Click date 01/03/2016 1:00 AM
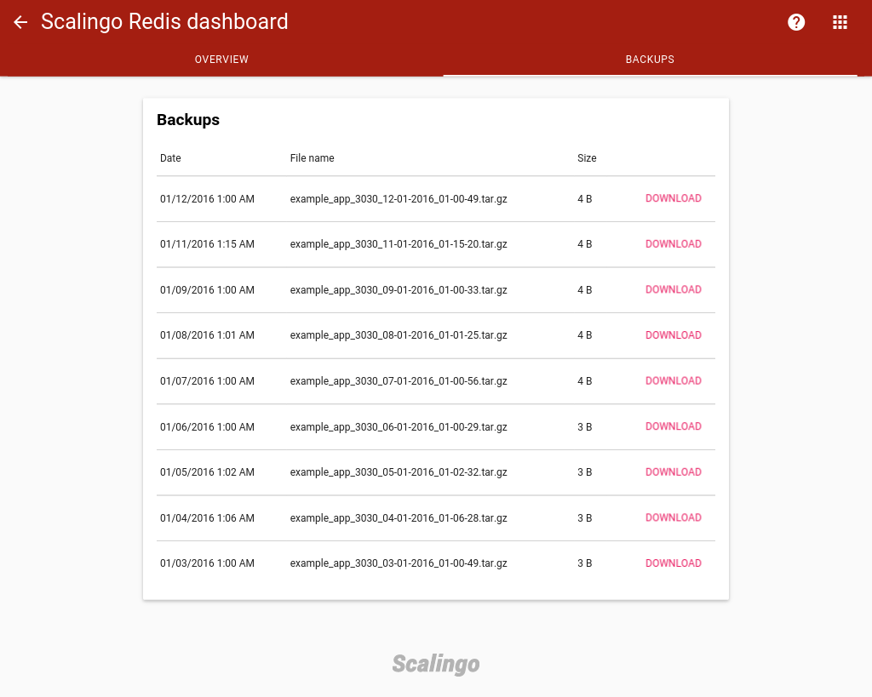The height and width of the screenshot is (697, 872). coord(207,563)
